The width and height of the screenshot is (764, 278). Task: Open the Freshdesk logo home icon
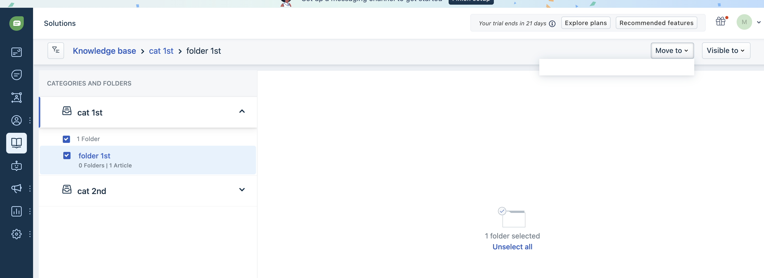click(x=17, y=24)
